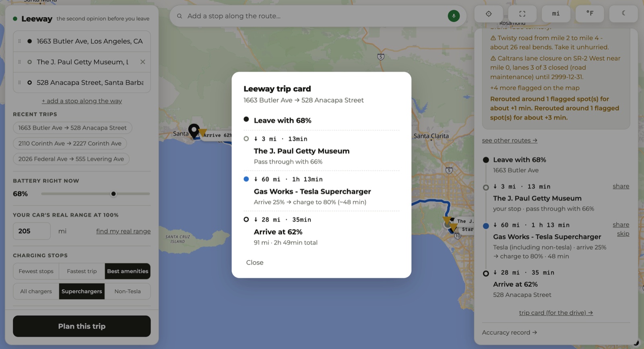Click '91 mi · 2h 49min total' in dialog

(285, 243)
